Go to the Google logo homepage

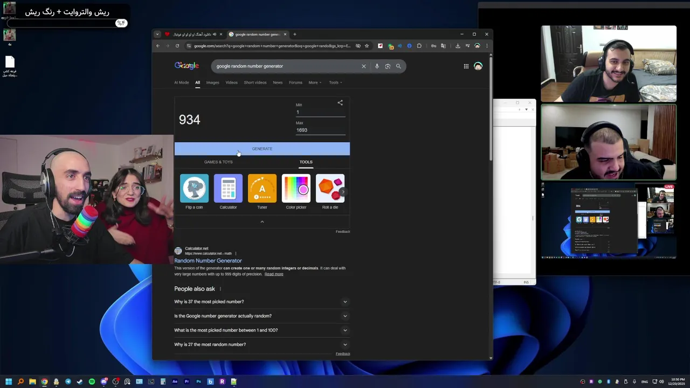187,66
